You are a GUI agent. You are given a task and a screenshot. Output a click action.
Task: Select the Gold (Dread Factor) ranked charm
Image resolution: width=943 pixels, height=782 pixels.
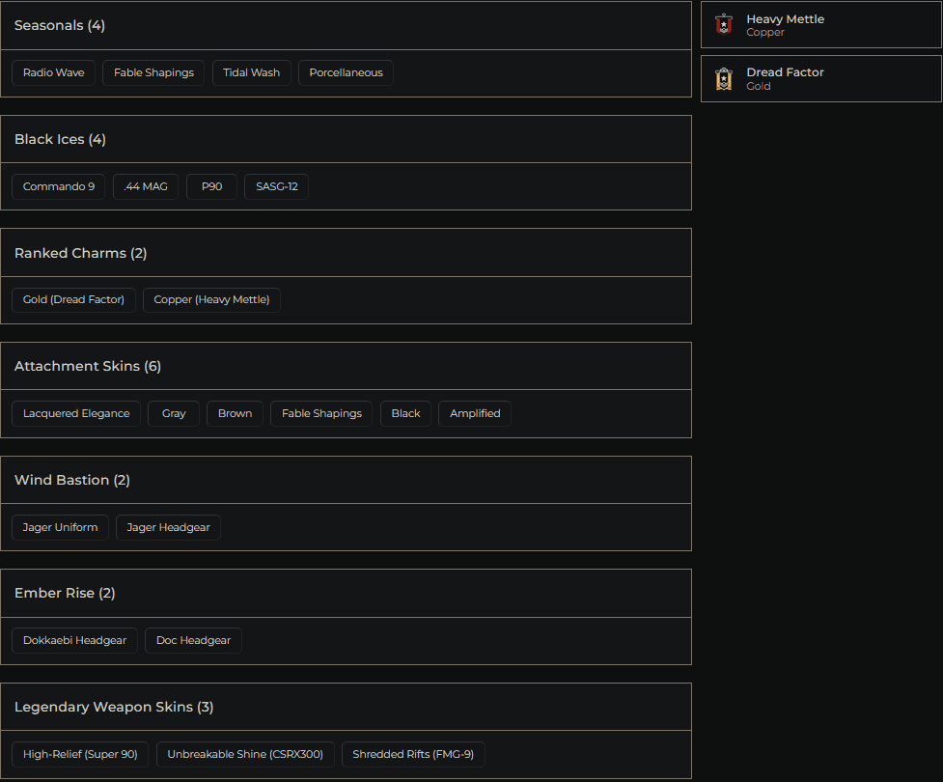[x=73, y=299]
